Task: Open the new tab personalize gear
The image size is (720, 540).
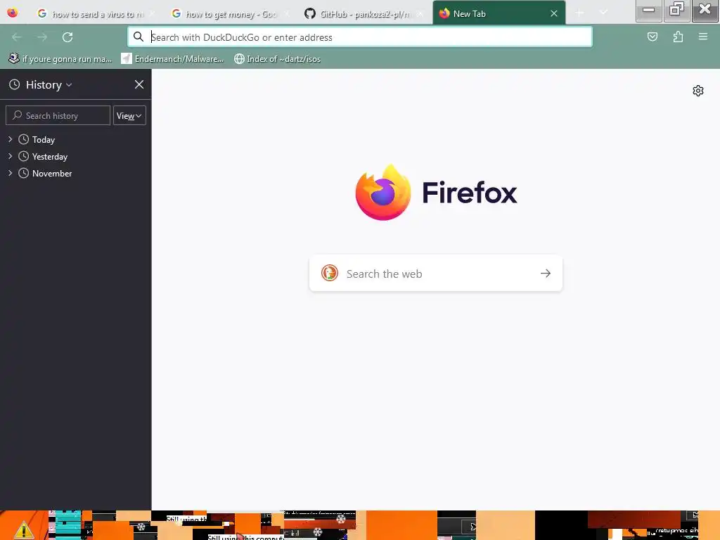Action: (x=698, y=91)
